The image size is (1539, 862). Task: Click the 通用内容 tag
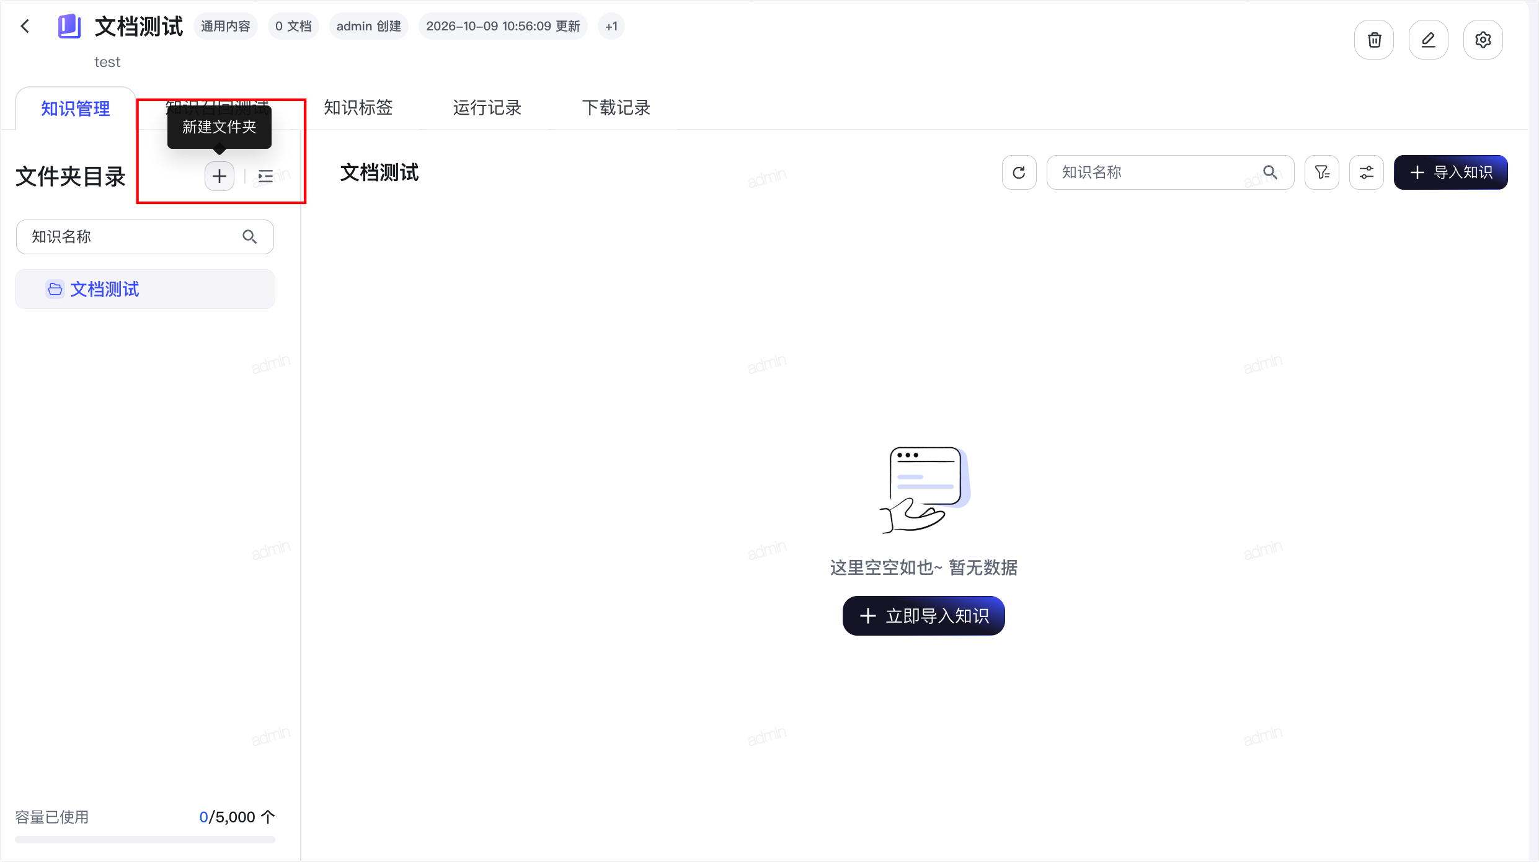(226, 26)
